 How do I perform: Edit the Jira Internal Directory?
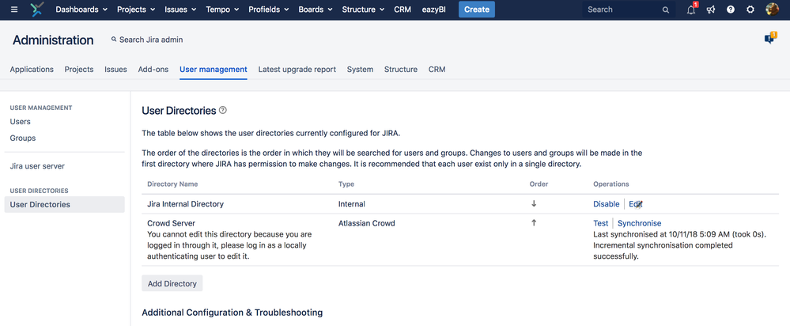click(635, 204)
